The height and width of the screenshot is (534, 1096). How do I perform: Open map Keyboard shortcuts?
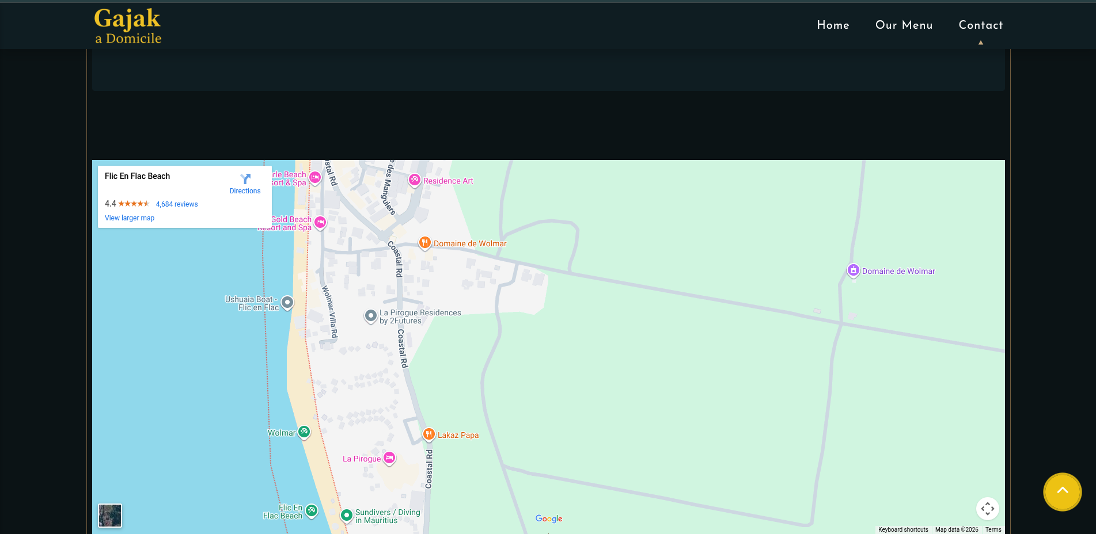pos(902,529)
